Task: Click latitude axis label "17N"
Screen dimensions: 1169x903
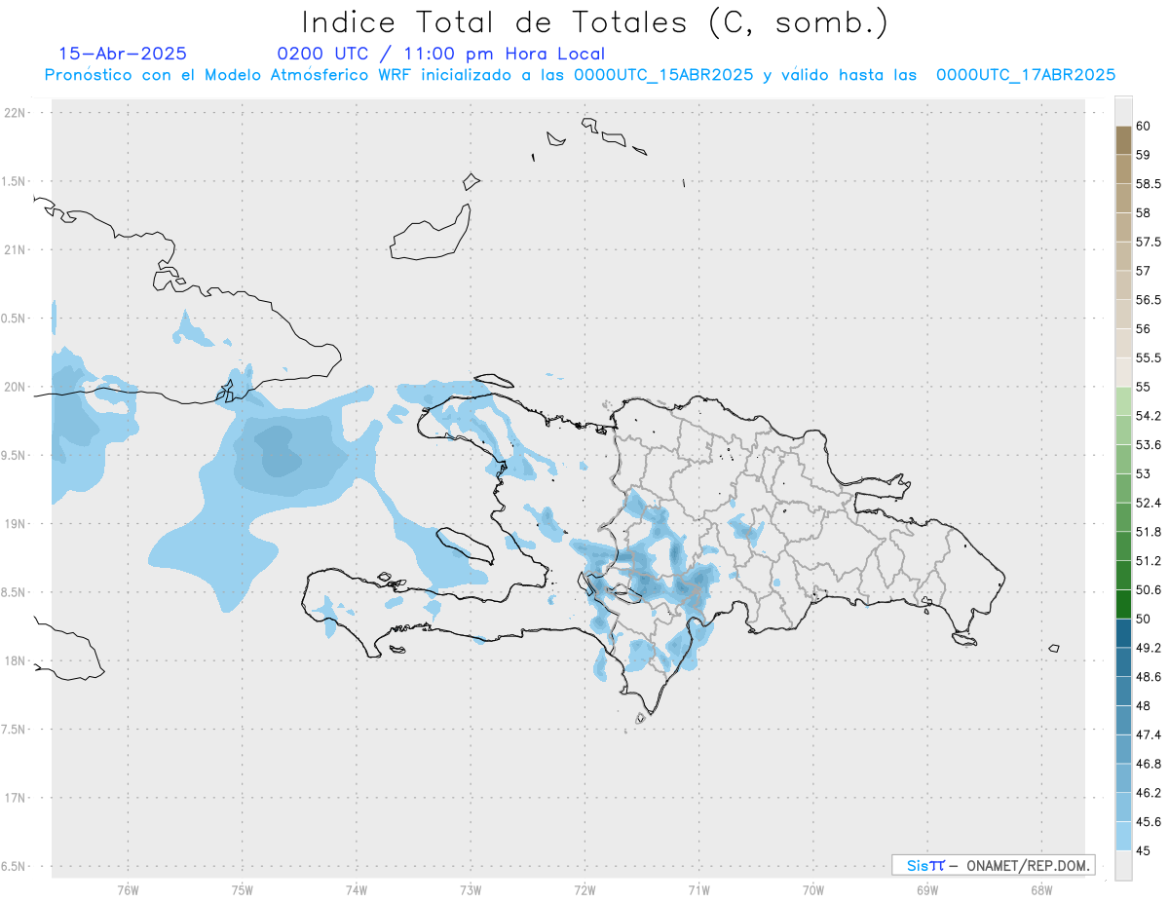Action: (x=15, y=798)
